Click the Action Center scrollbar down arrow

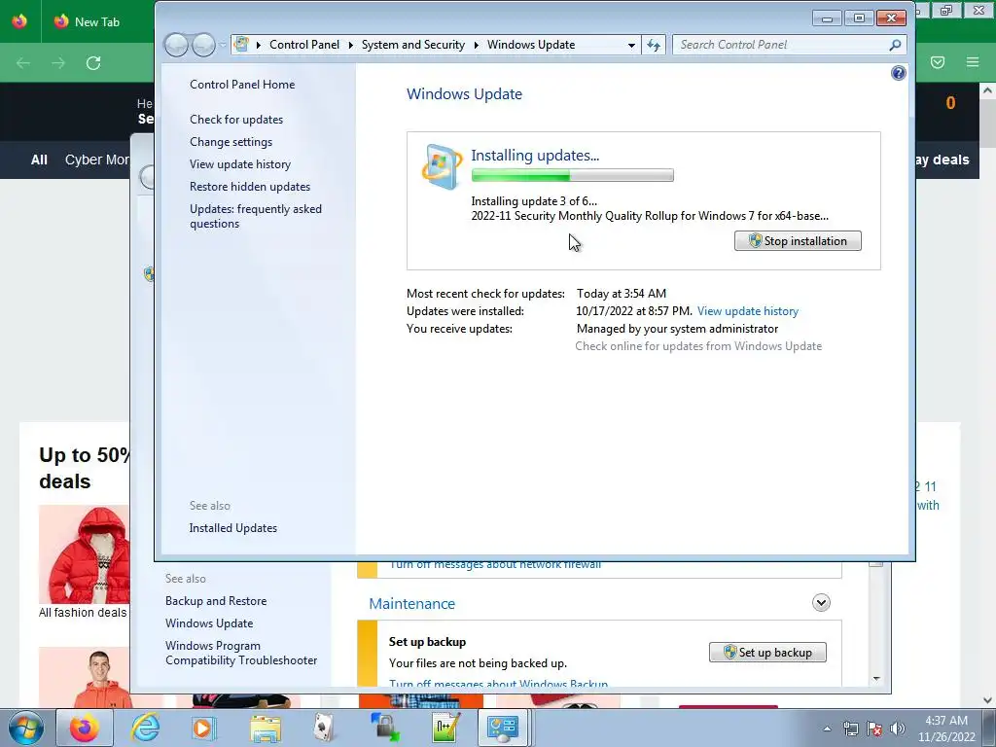pyautogui.click(x=876, y=678)
